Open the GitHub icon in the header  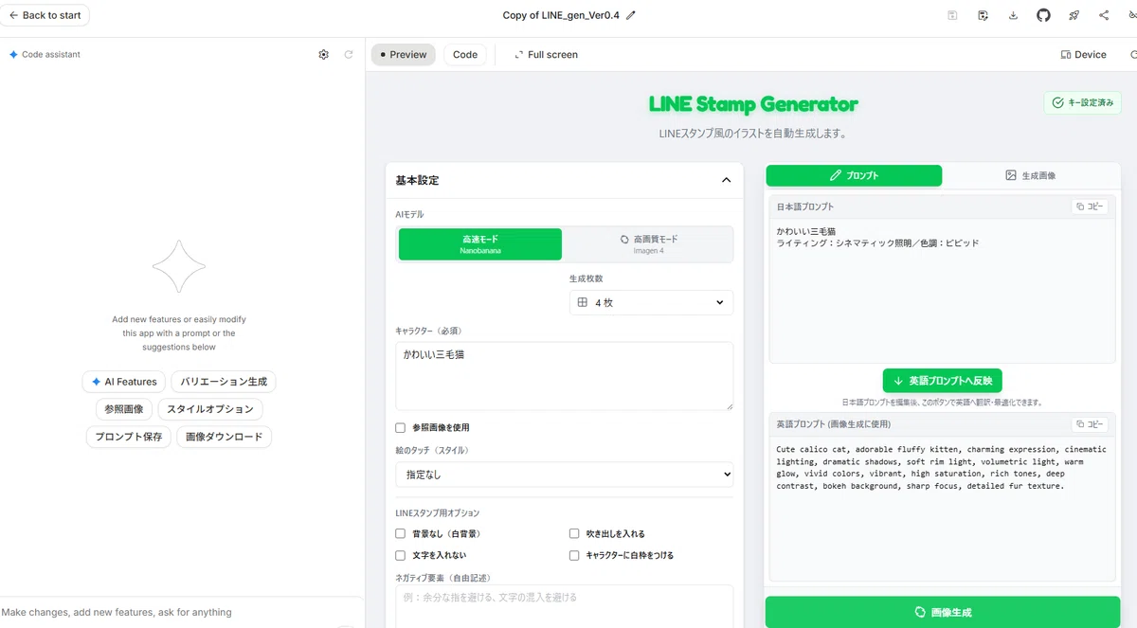[x=1043, y=15]
